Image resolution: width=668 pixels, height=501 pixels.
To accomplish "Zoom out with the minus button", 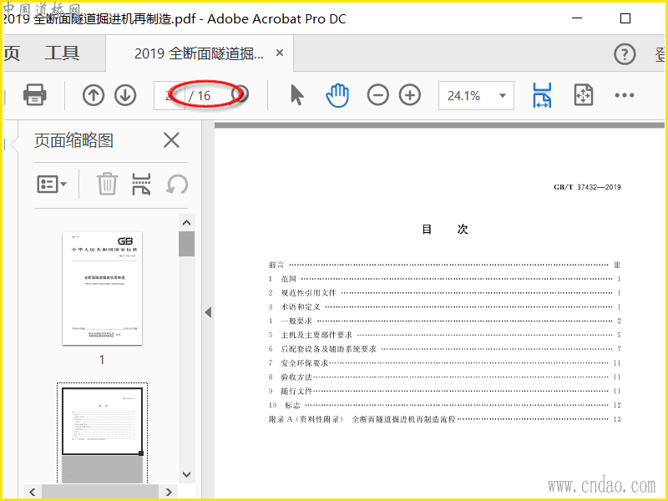I will coord(378,95).
